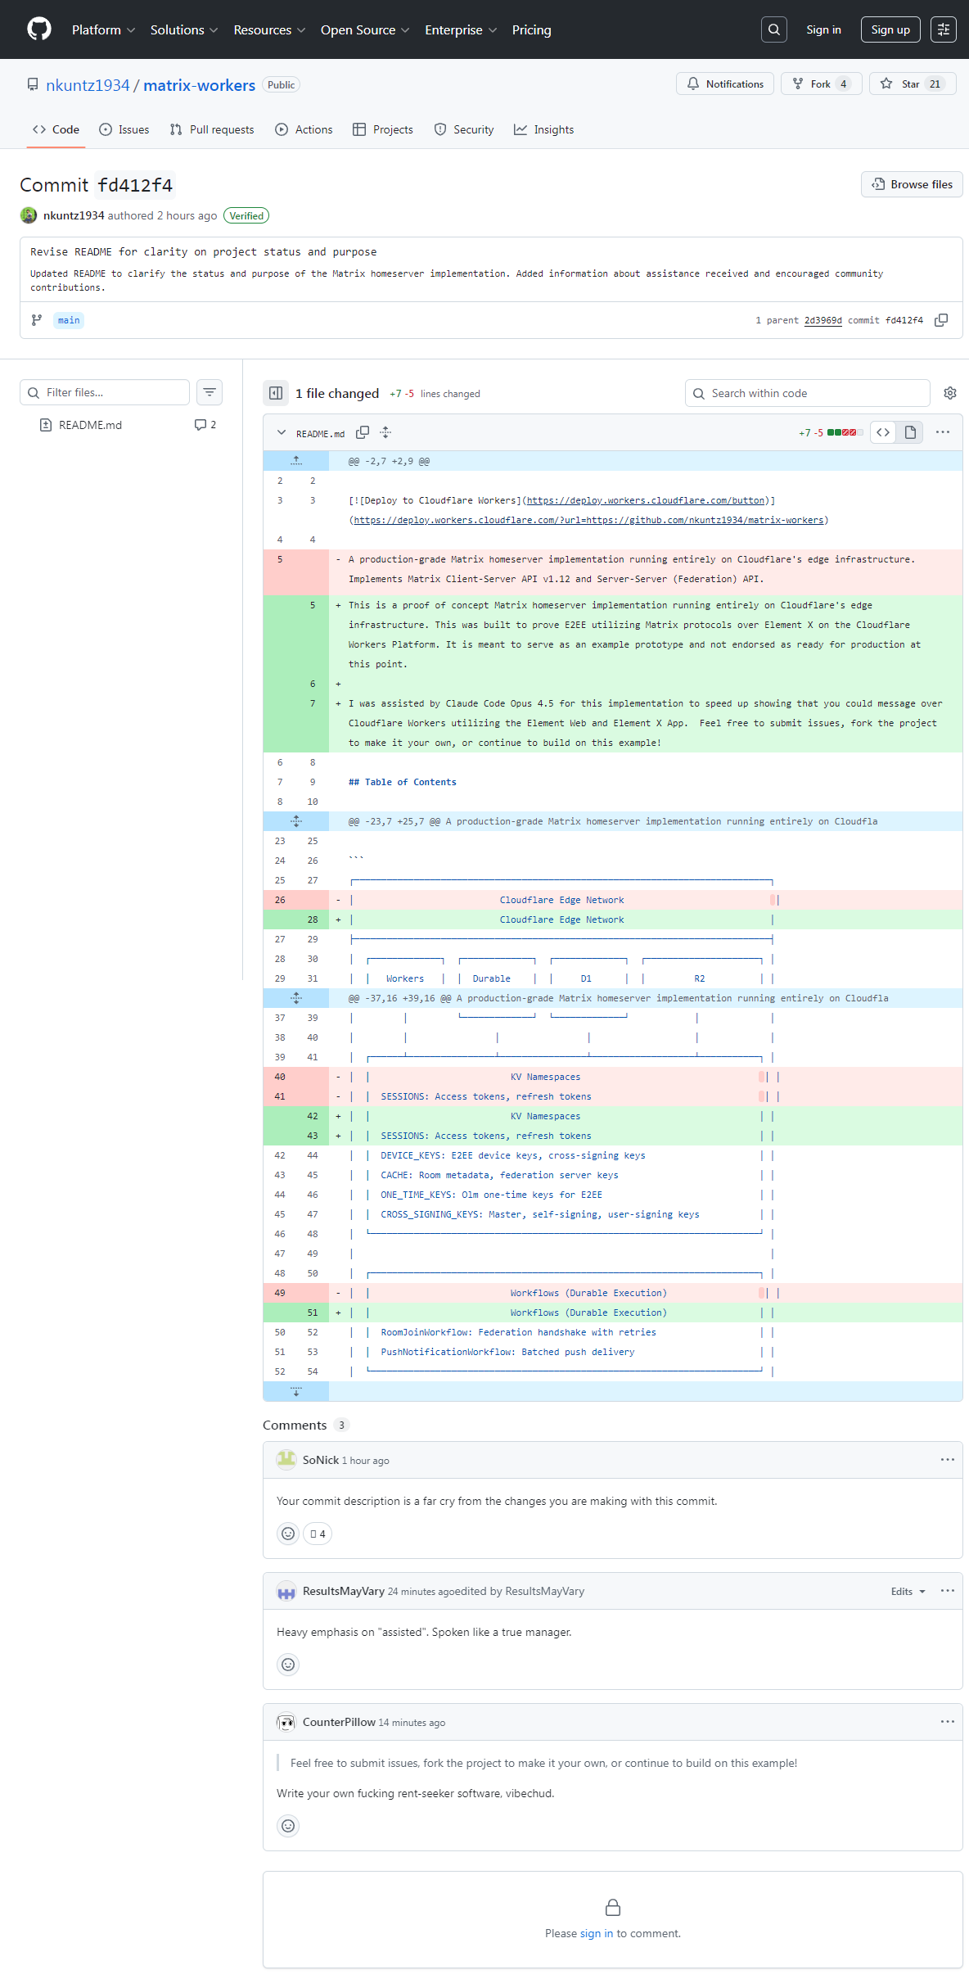Open matrix-workers repository link
The height and width of the screenshot is (1988, 969).
[x=200, y=85]
